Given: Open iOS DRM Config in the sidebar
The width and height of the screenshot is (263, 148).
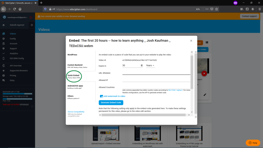Looking at the screenshot, I should tap(17, 58).
